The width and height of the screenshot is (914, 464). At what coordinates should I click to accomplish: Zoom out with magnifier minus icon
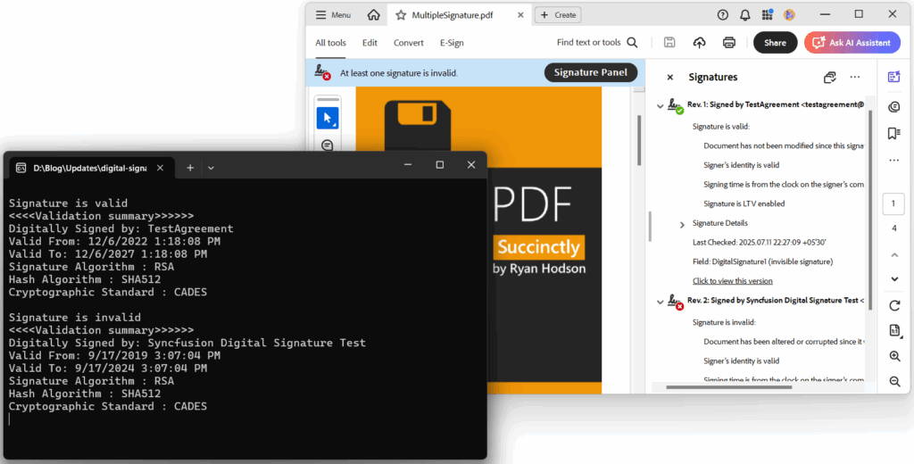click(894, 381)
